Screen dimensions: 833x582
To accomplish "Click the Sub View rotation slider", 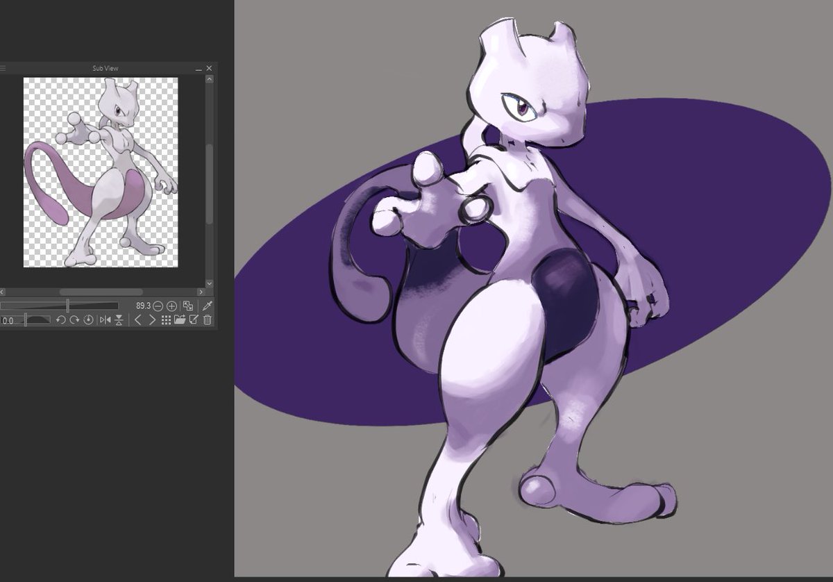I will [26, 319].
